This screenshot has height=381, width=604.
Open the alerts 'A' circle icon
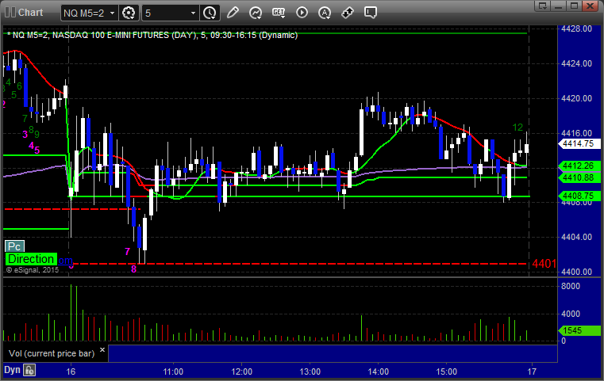pos(325,13)
